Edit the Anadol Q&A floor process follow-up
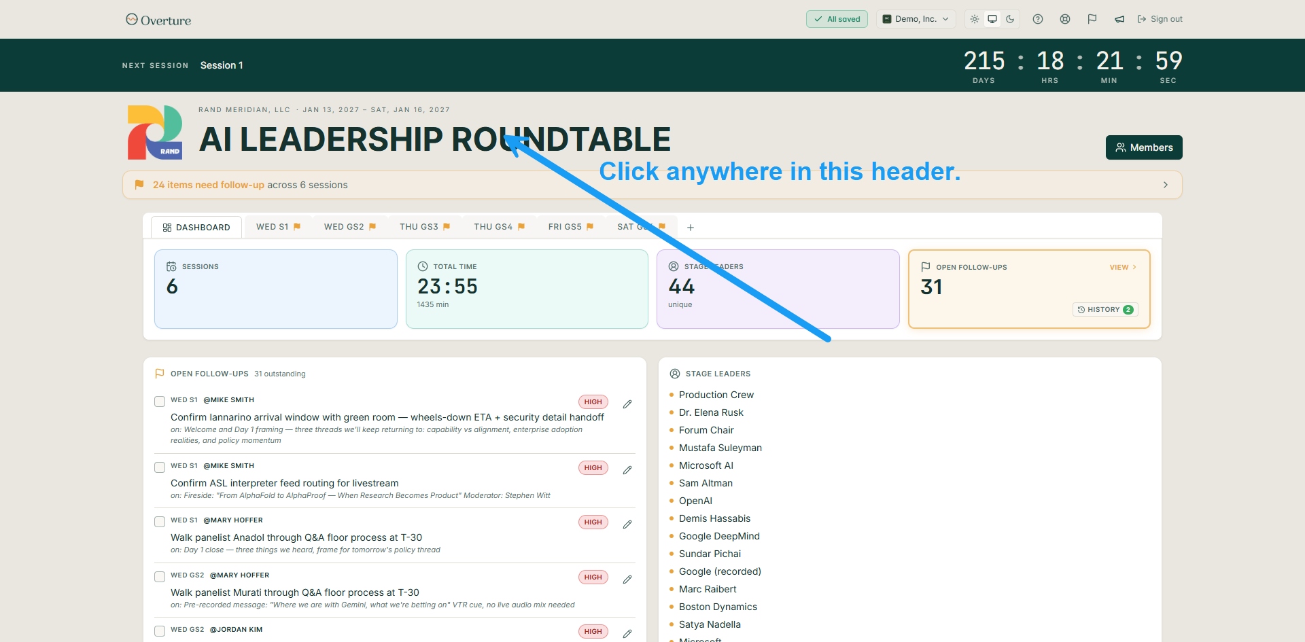 coord(627,524)
